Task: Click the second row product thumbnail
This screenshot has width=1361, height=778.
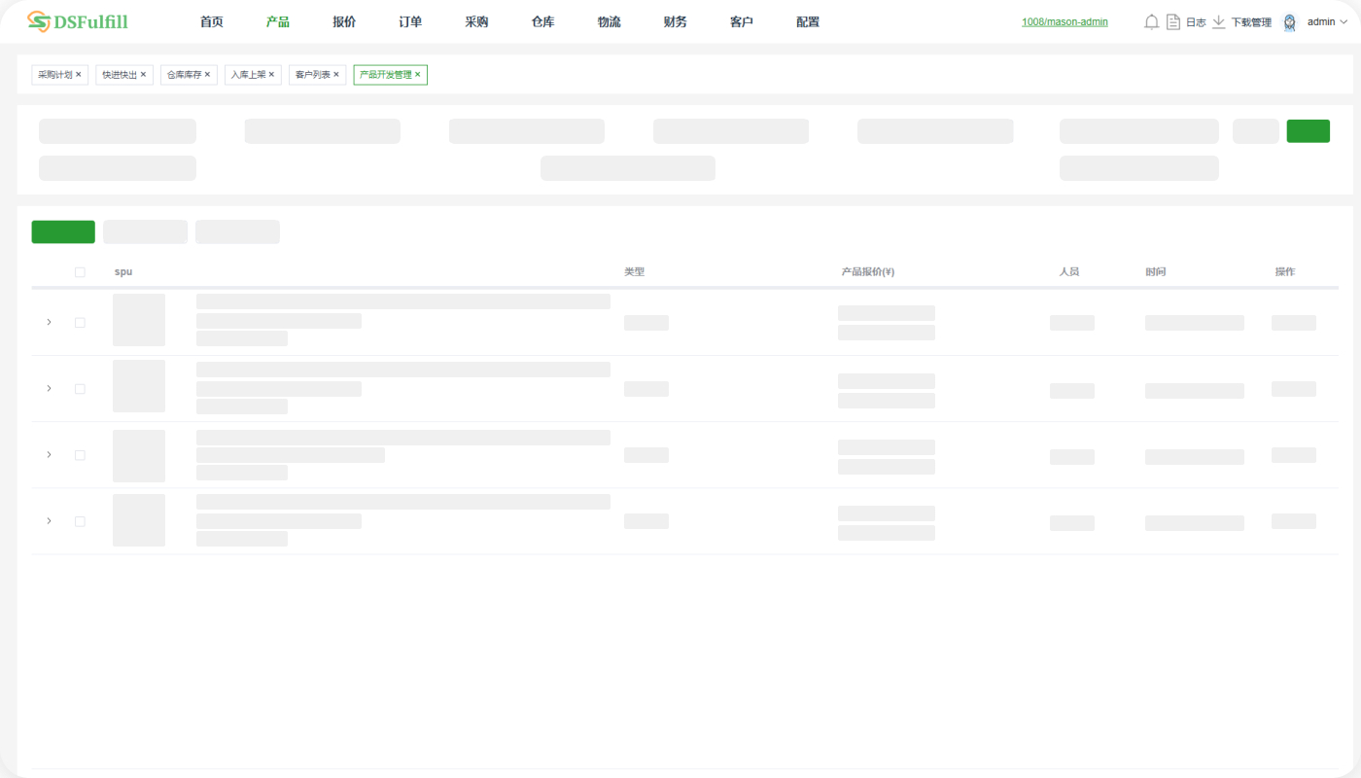Action: pos(139,386)
